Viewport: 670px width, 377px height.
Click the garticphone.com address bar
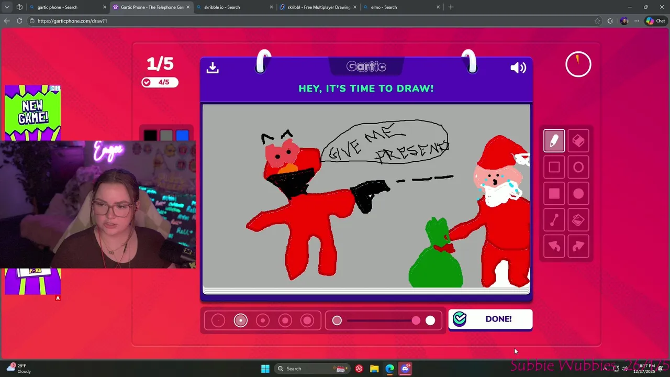coord(314,21)
